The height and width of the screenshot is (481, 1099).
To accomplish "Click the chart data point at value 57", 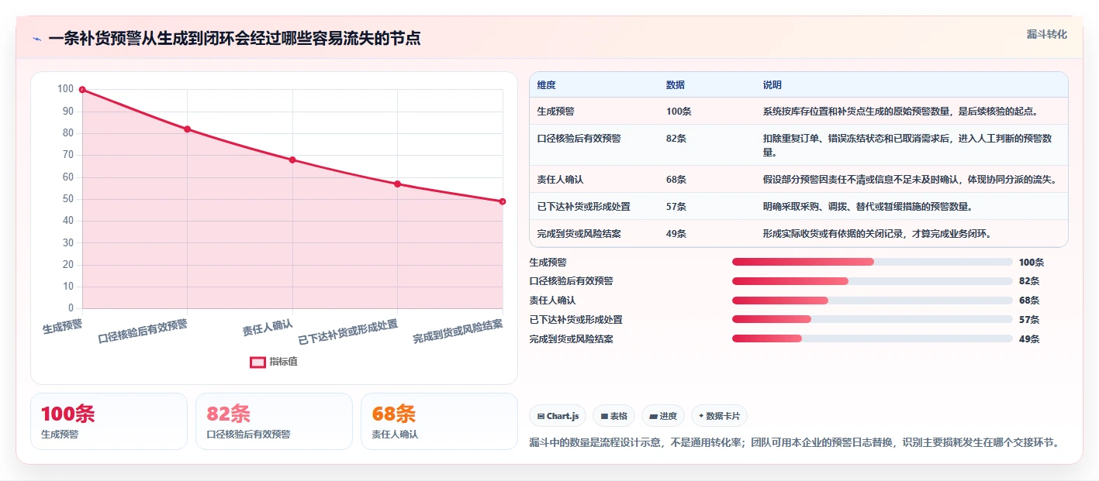I will click(x=398, y=184).
